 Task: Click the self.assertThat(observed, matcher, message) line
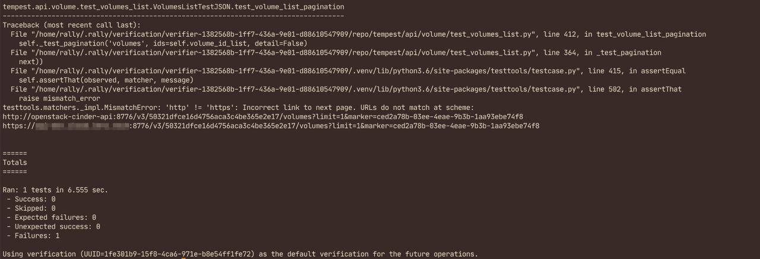(106, 80)
